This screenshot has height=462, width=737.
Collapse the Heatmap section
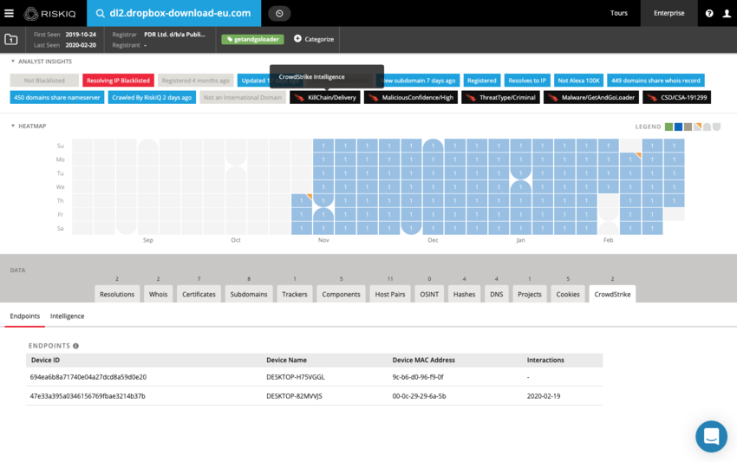click(x=13, y=126)
